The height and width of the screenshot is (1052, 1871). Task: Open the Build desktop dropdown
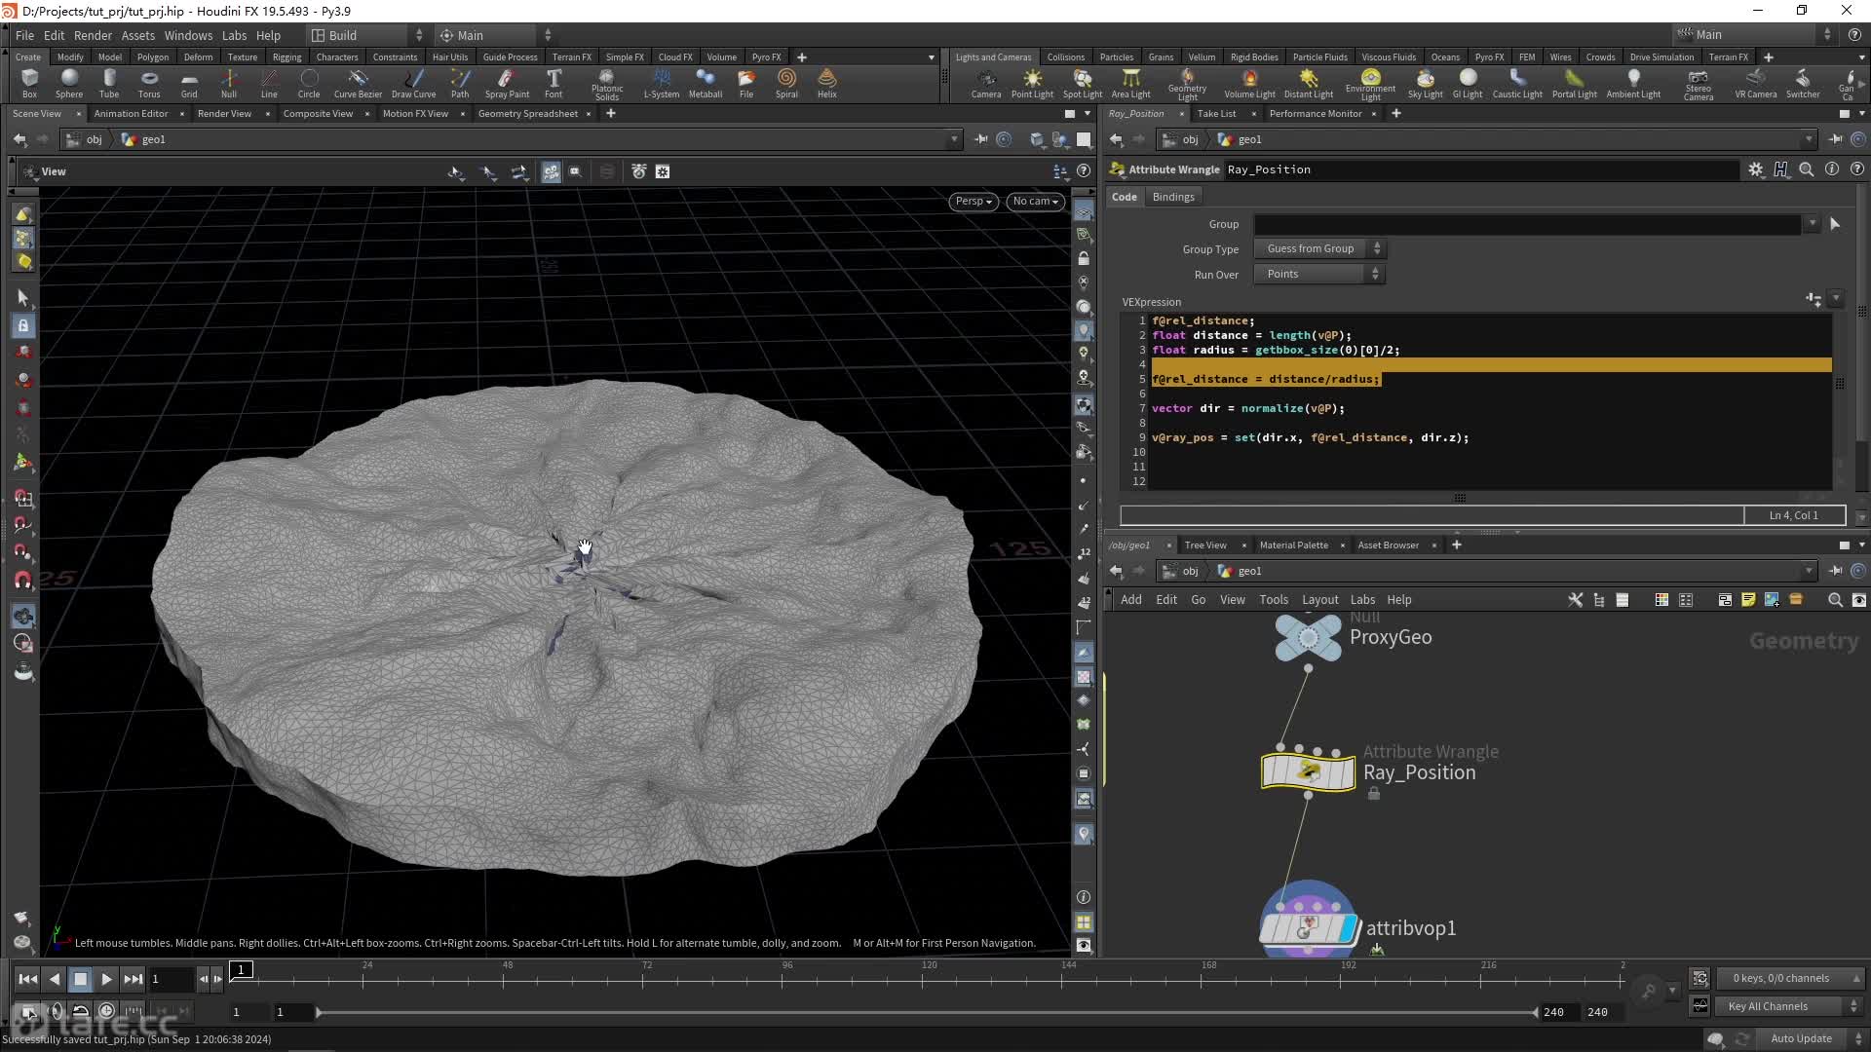click(367, 35)
